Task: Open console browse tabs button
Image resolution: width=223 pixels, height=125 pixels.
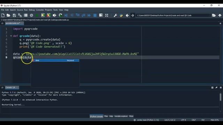Action: 2,87
